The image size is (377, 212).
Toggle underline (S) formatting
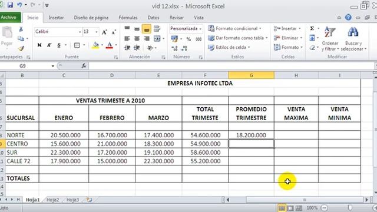tap(59, 45)
